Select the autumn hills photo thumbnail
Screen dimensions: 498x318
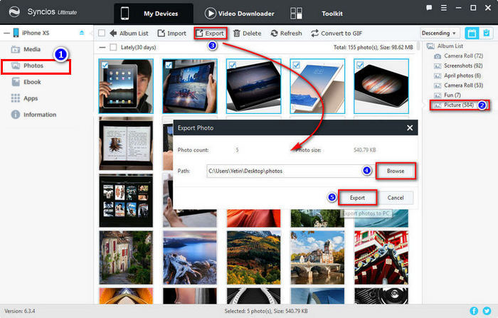(x=254, y=258)
